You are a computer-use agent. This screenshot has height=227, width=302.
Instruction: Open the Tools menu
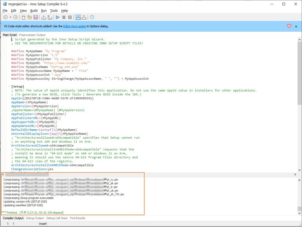click(54, 11)
